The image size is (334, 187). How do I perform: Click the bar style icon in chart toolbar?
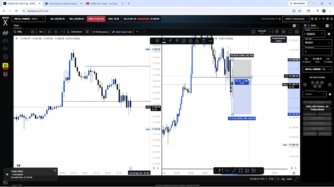pyautogui.click(x=49, y=32)
